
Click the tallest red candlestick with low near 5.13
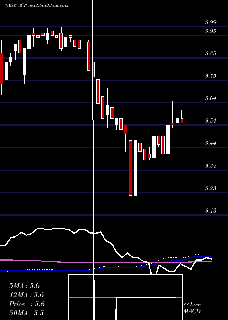click(x=130, y=177)
